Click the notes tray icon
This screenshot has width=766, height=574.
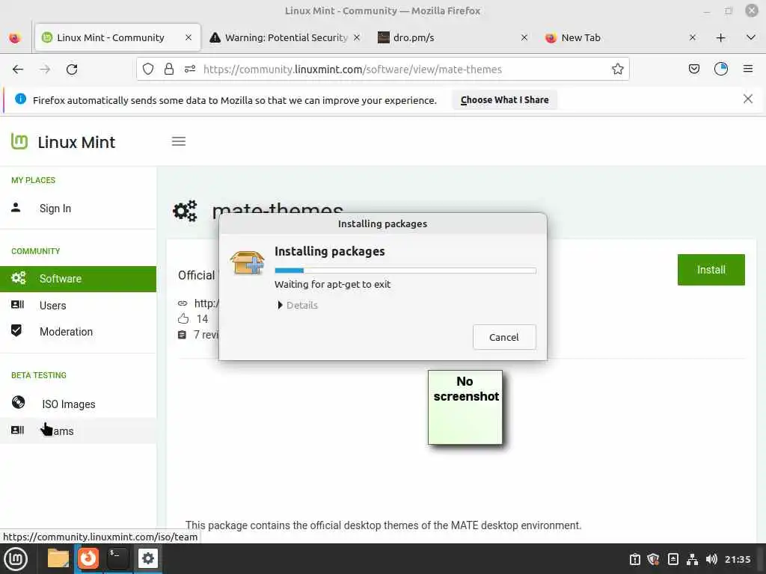tap(672, 559)
